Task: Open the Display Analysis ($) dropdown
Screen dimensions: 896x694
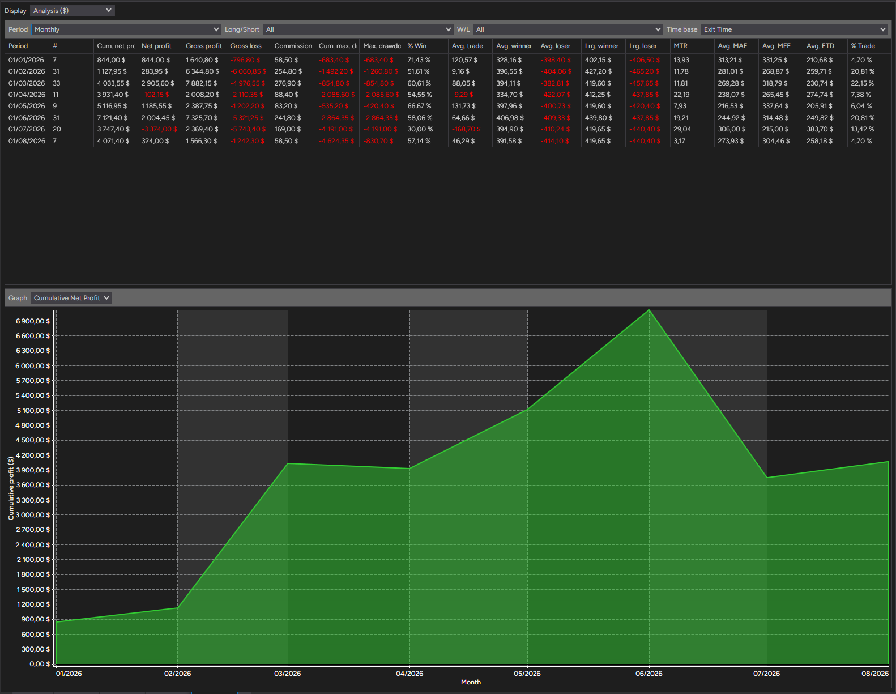Action: [72, 11]
